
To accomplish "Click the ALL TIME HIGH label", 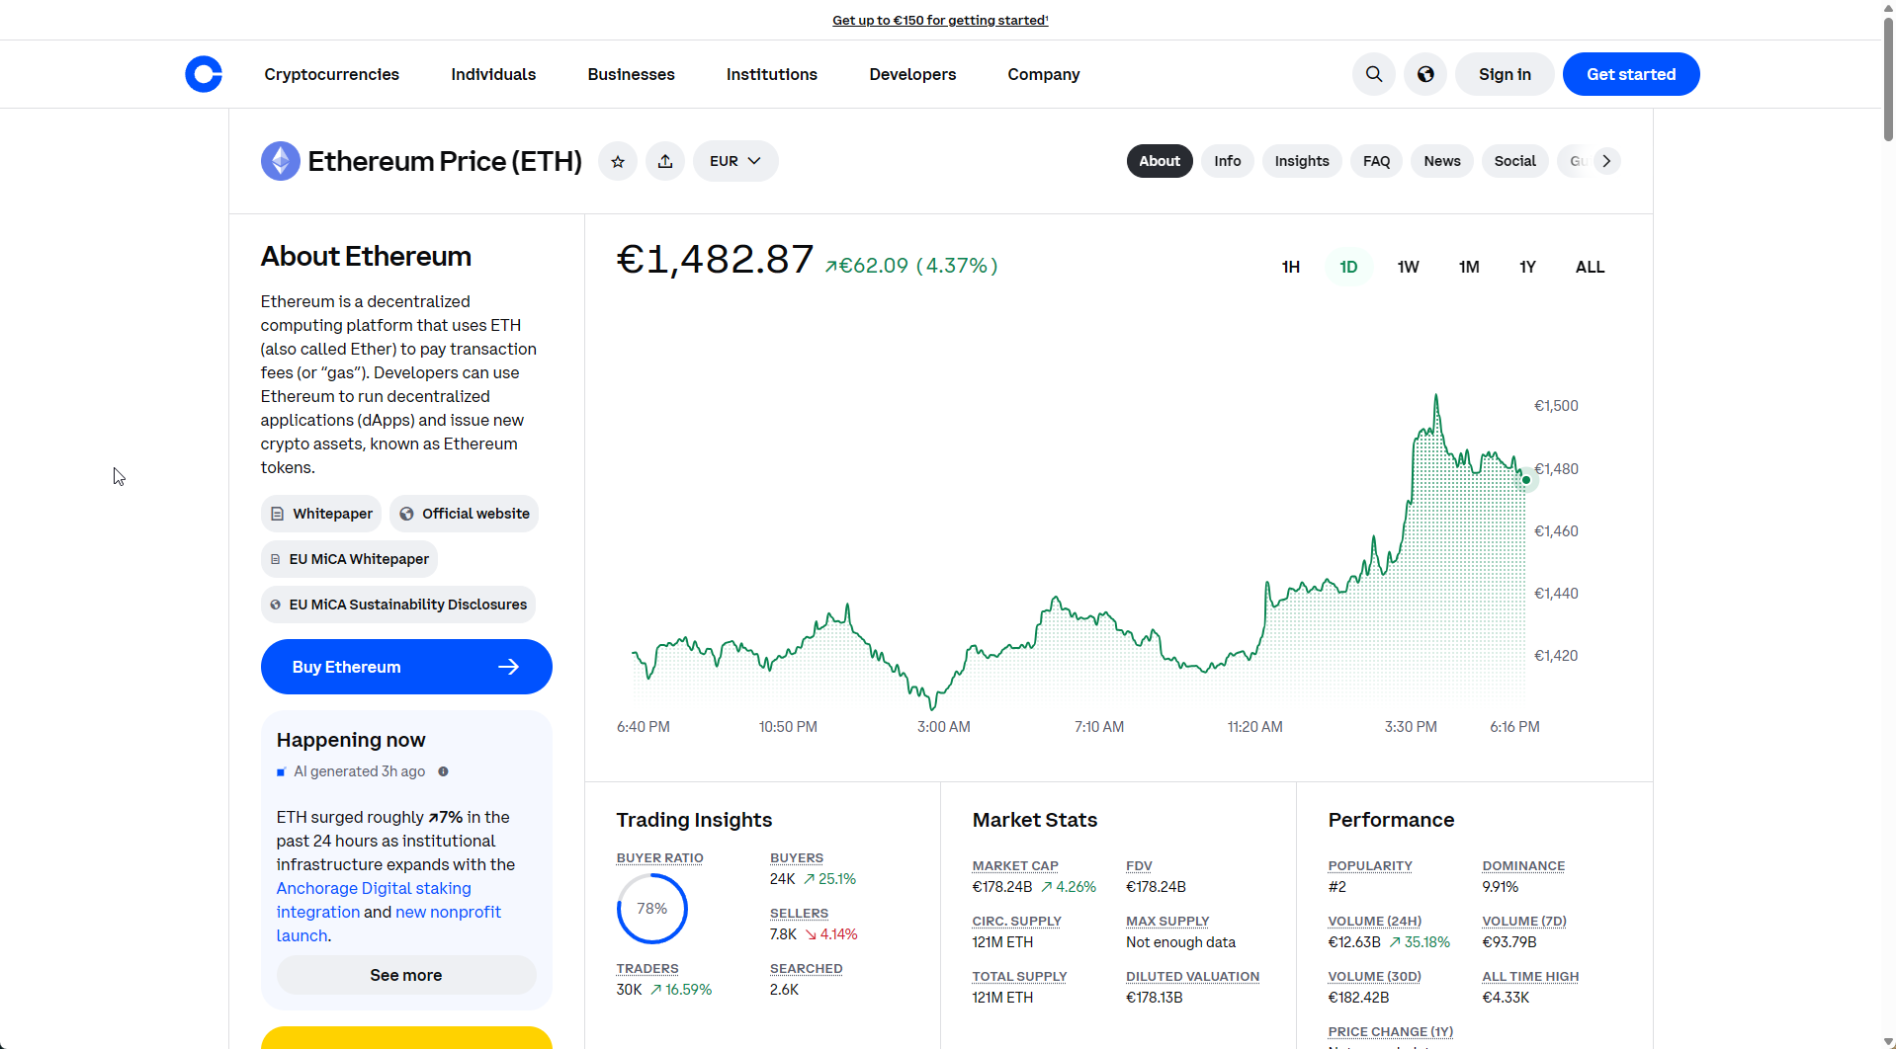I will 1530,977.
